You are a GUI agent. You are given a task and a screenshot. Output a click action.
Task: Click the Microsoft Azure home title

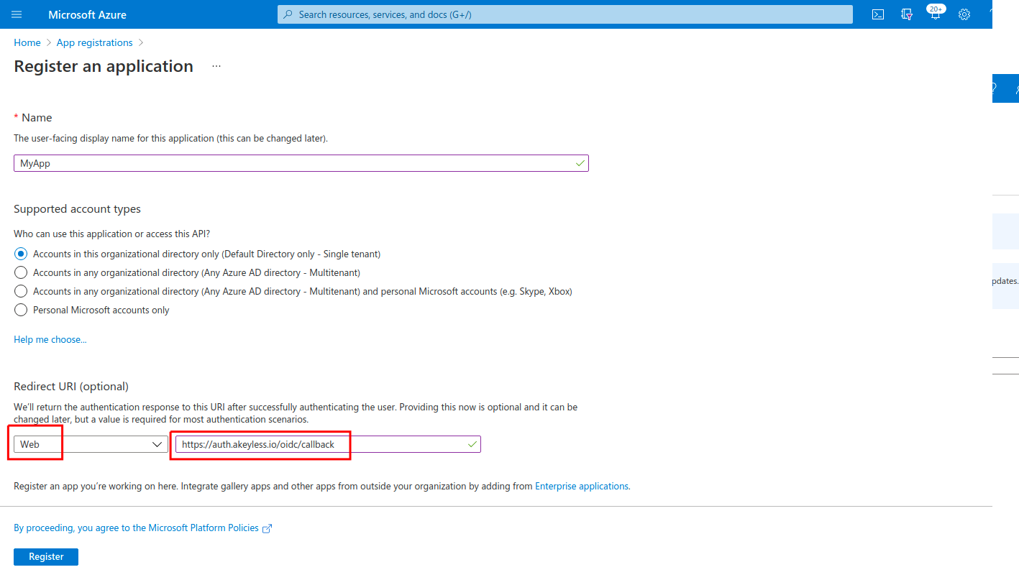88,14
